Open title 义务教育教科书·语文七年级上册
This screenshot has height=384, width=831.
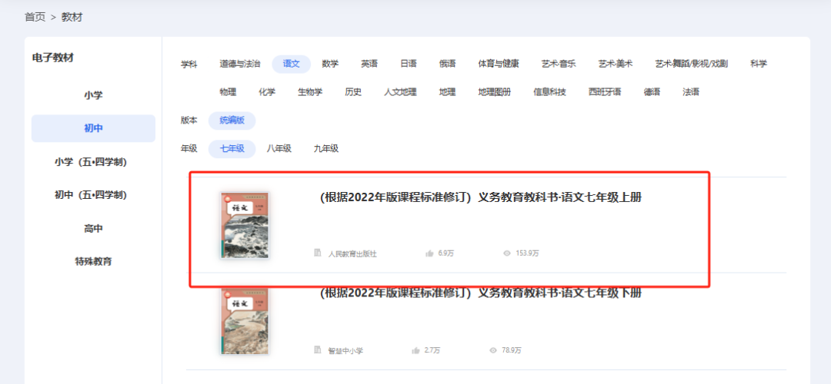click(x=481, y=198)
